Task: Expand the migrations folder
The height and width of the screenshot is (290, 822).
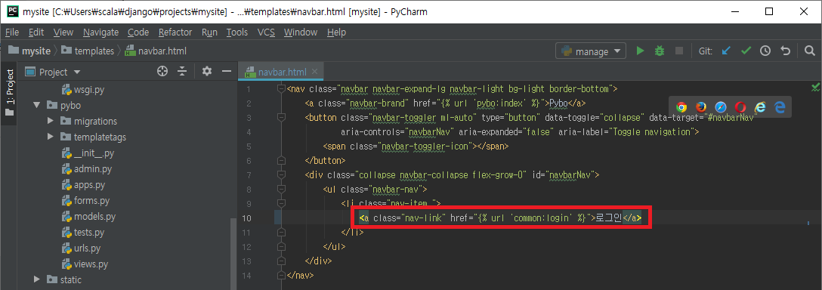Action: tap(51, 121)
